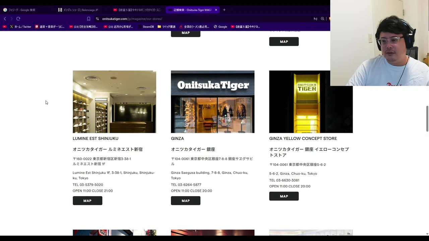The image size is (429, 241).
Task: Click the Ginza Saegusa building address text
Action: [209, 175]
